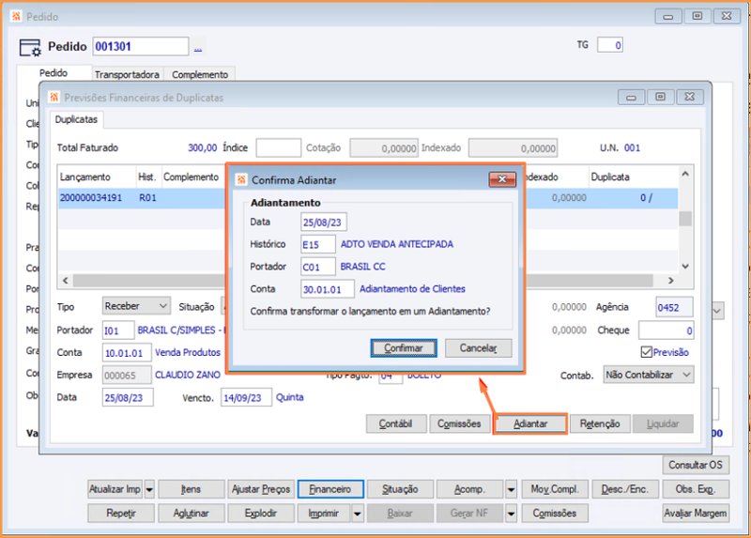Screen dimensions: 751x538
Task: Maximize the Previsões Financeiras de Duplicatas window
Action: [x=660, y=97]
